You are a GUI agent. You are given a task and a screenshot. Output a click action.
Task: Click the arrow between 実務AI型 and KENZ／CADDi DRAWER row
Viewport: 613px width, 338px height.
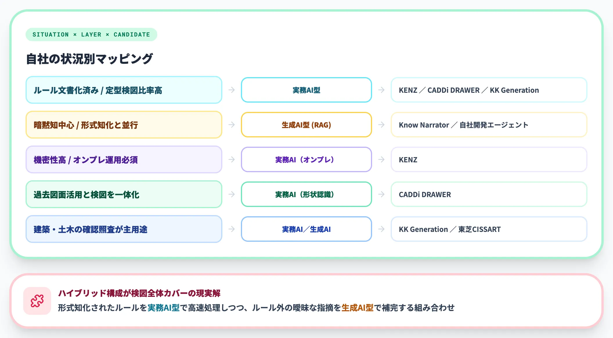tap(381, 90)
